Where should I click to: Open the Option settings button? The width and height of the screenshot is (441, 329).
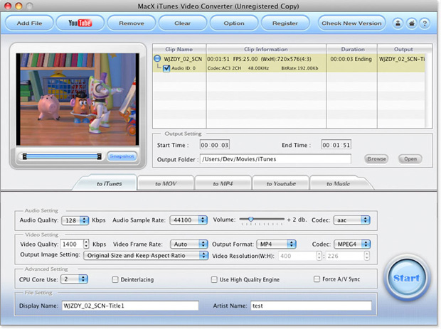pyautogui.click(x=234, y=23)
